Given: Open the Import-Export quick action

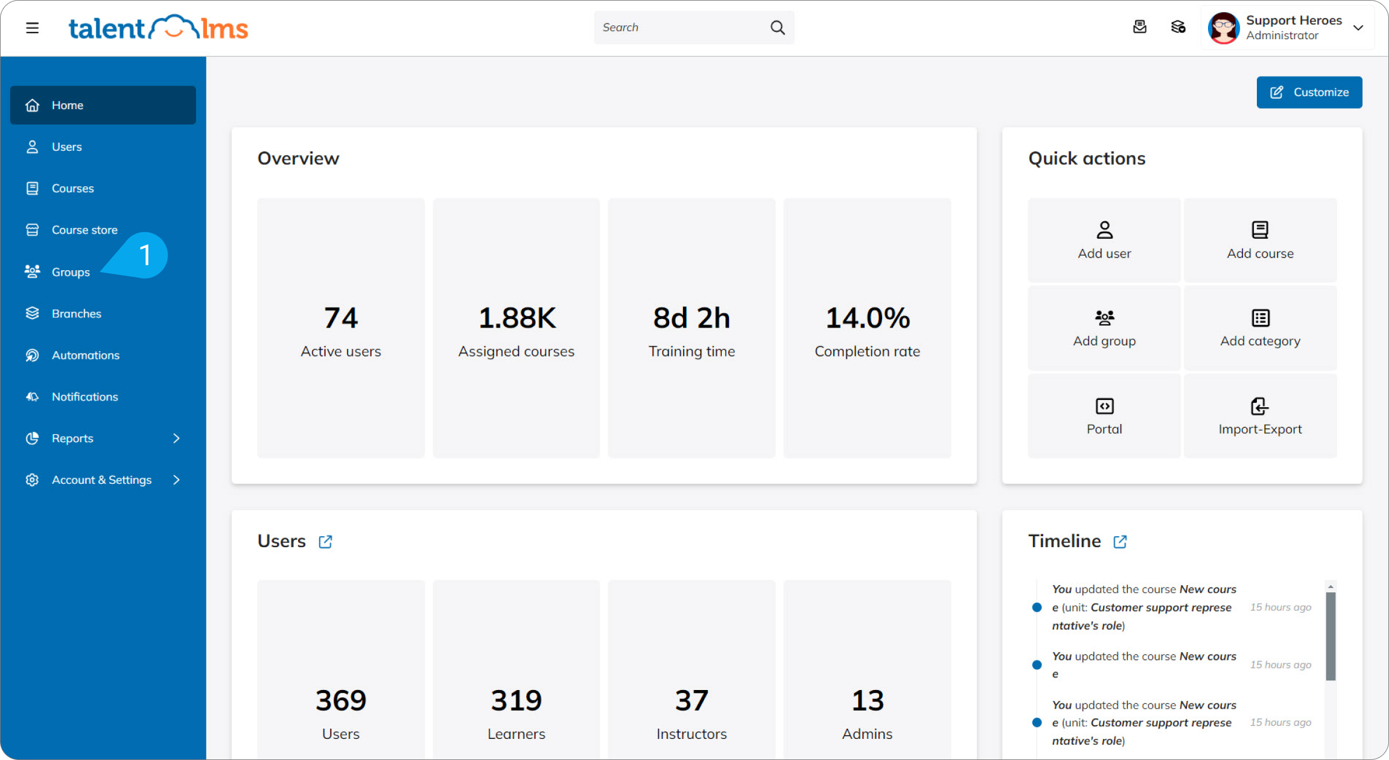Looking at the screenshot, I should click(x=1259, y=416).
